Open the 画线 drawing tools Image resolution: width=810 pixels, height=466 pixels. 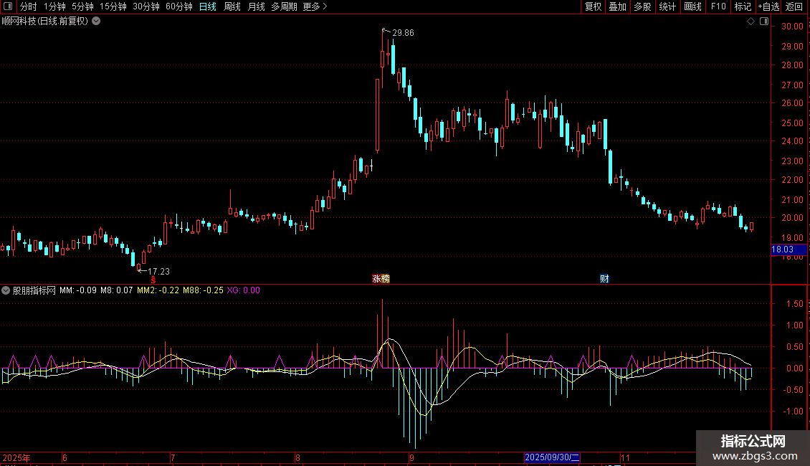point(692,6)
